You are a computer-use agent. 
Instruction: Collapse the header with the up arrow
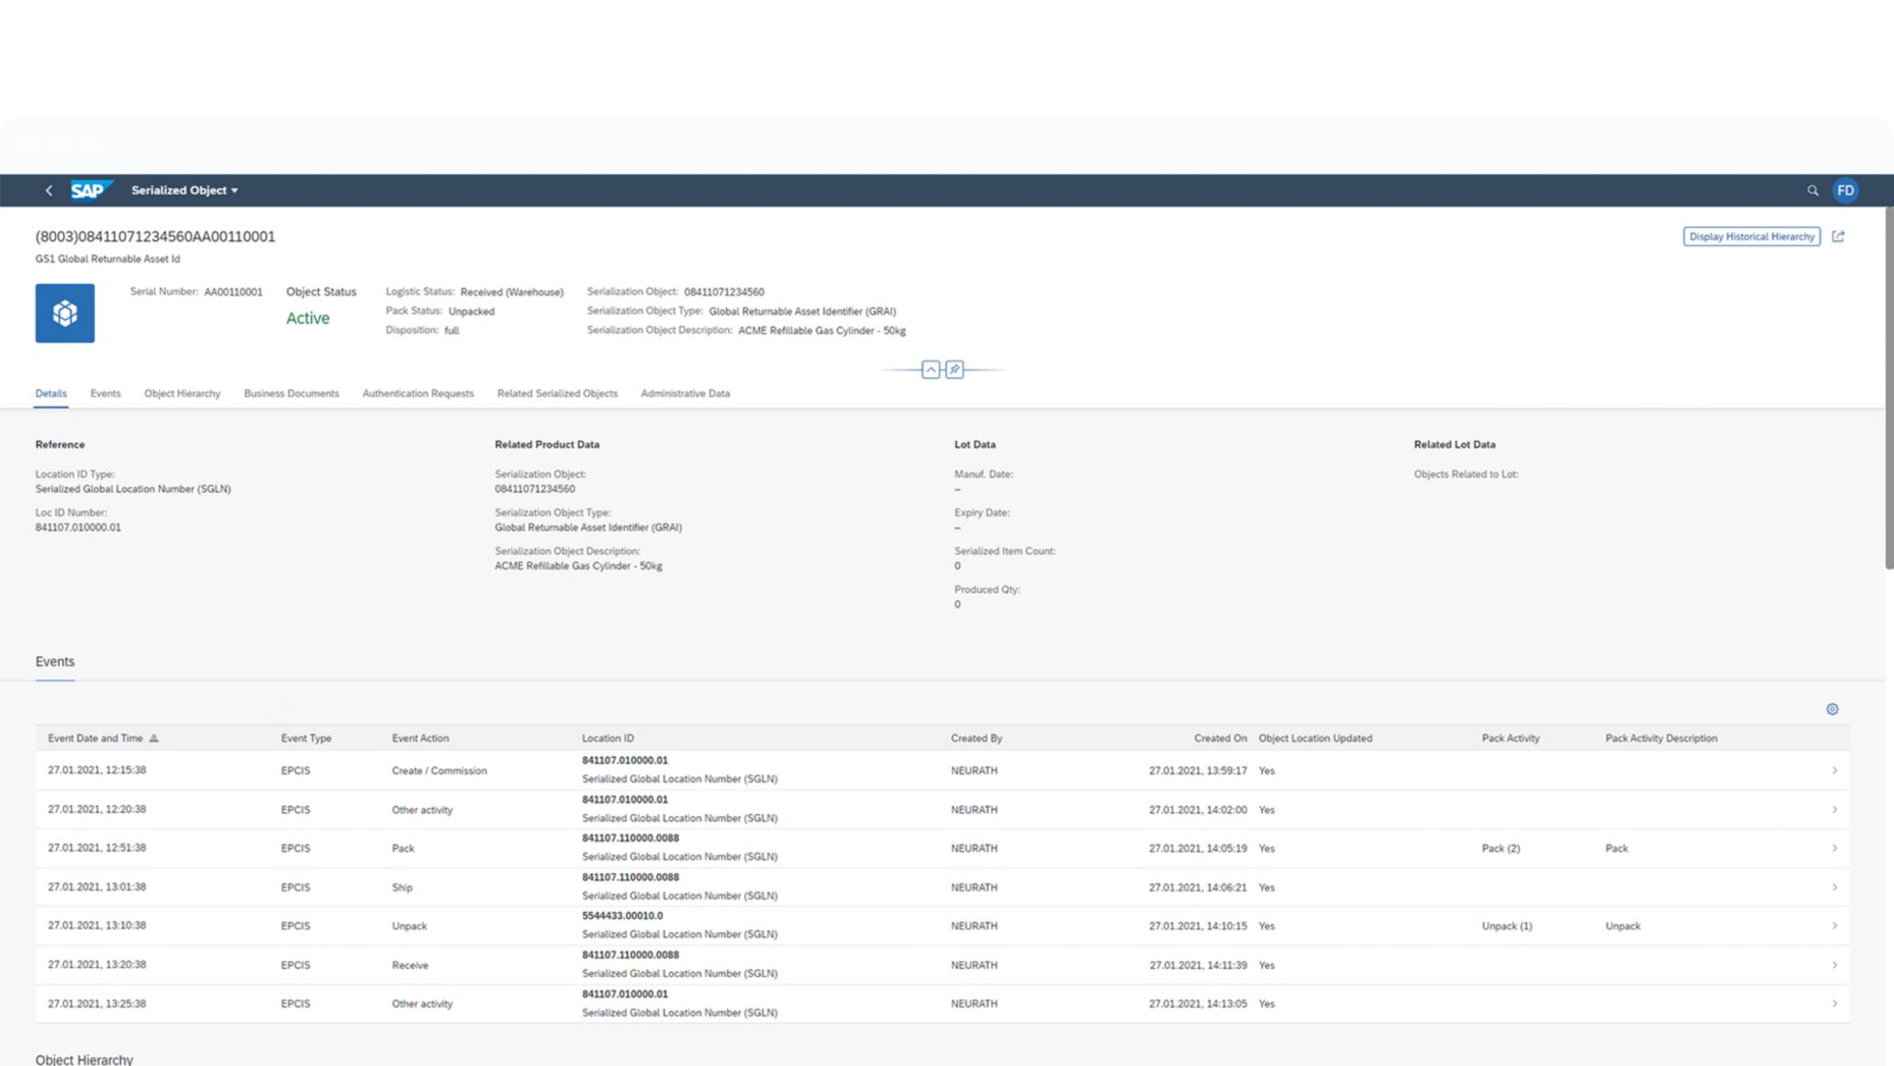tap(930, 370)
